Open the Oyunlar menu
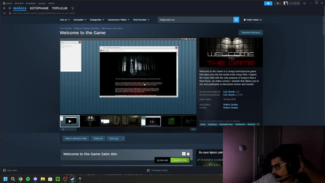325x183 pixels. 42,3
